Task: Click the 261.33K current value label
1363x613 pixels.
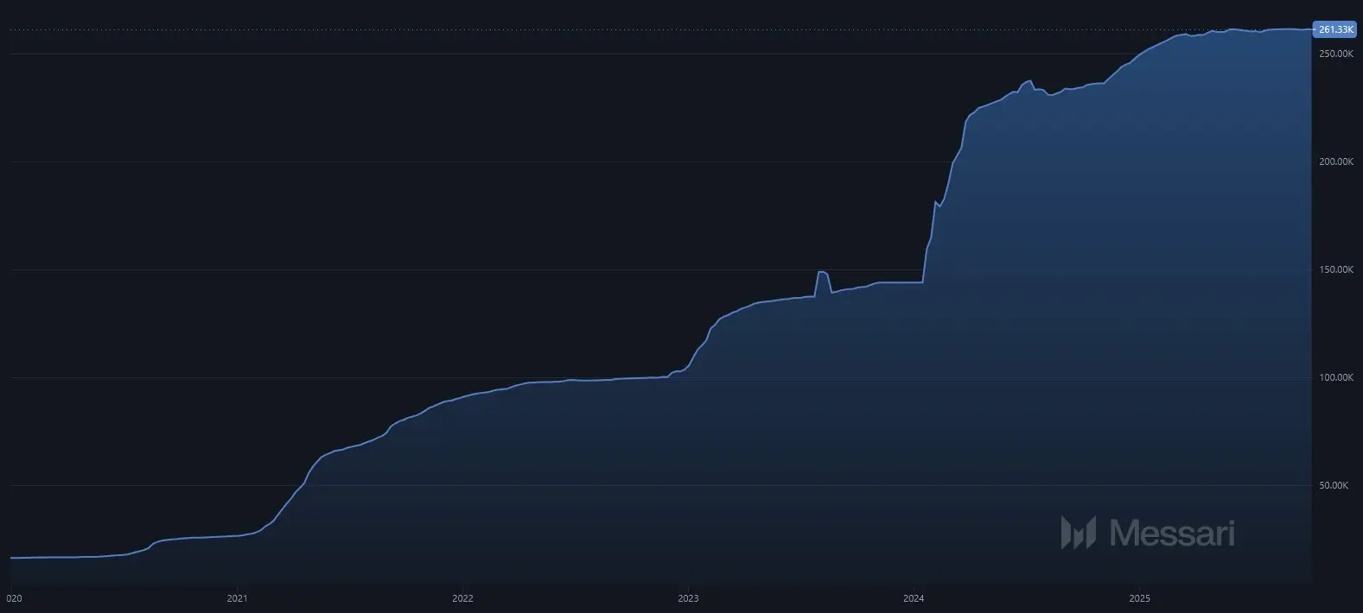Action: click(1335, 30)
